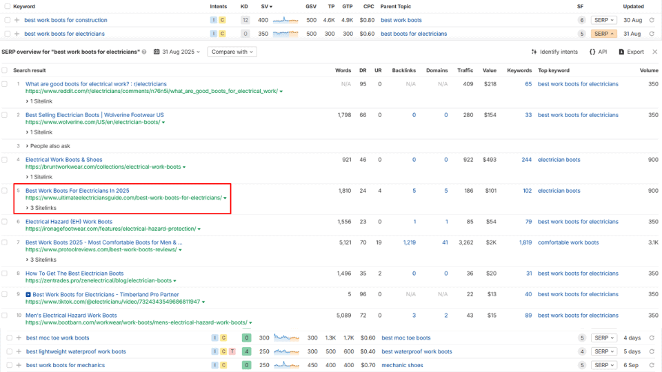Click KD badge 12 for construction keyword

[245, 20]
